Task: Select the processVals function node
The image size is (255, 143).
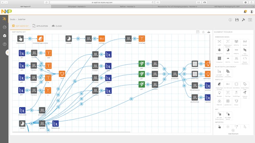Action: (175, 74)
